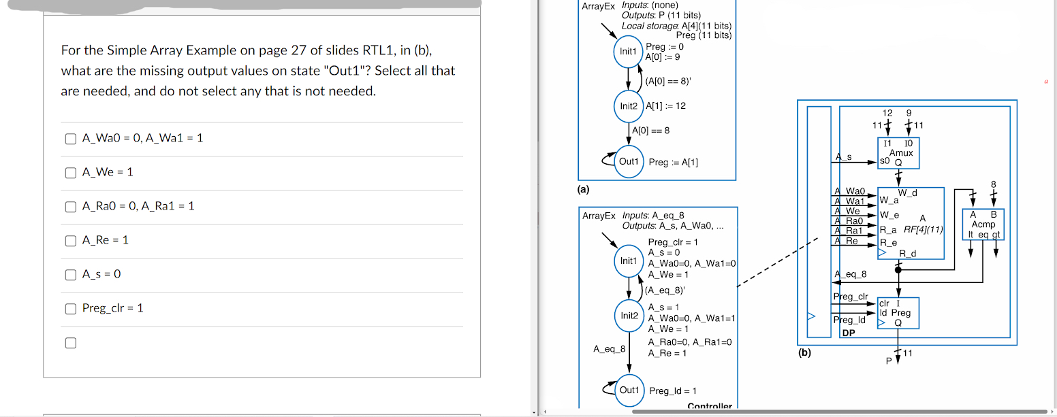Click the Acmp comparator block
Screen dimensions: 1057x417
(x=983, y=224)
